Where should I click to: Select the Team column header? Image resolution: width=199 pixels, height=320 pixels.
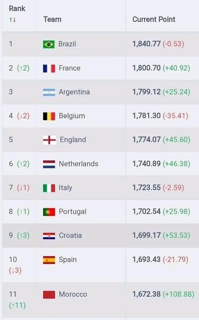click(52, 20)
